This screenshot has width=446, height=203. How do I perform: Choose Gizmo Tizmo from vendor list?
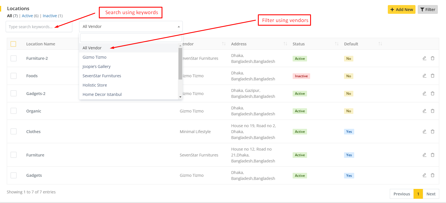pyautogui.click(x=95, y=57)
